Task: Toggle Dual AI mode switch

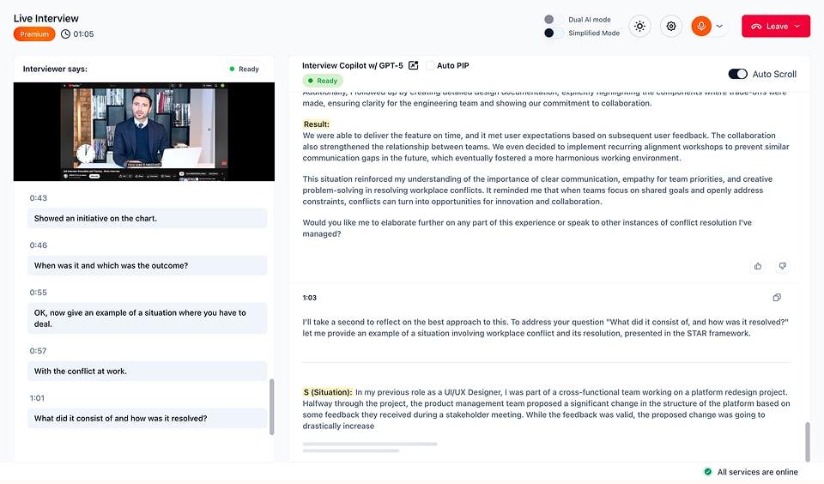Action: (x=553, y=20)
